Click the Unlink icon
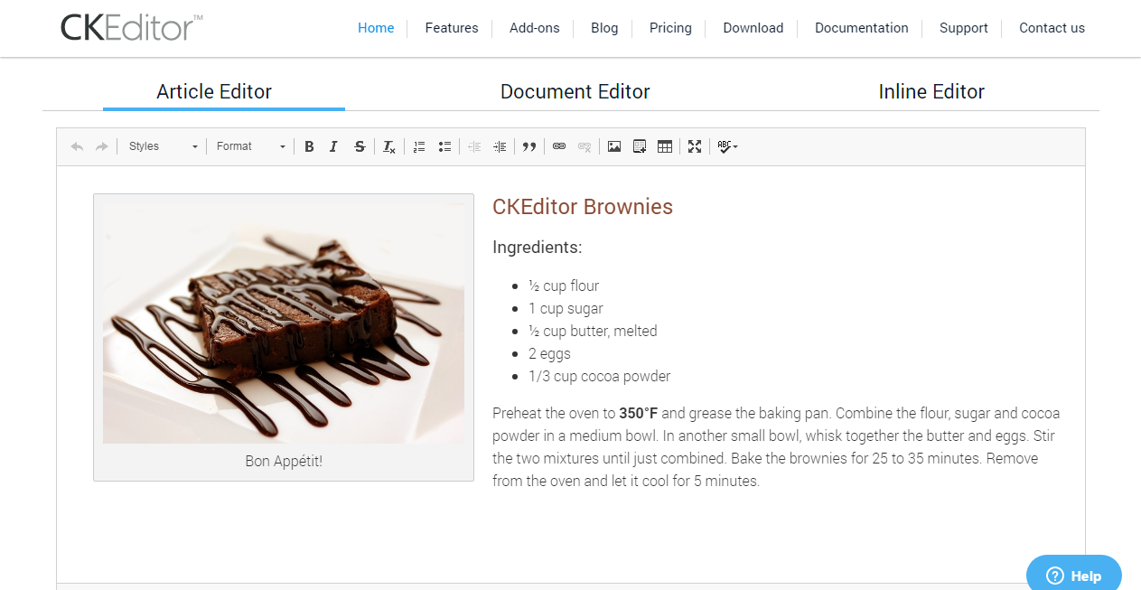The image size is (1141, 590). tap(585, 146)
